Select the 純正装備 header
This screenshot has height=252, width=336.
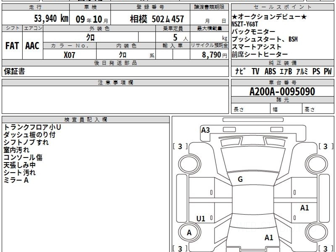click(x=283, y=63)
